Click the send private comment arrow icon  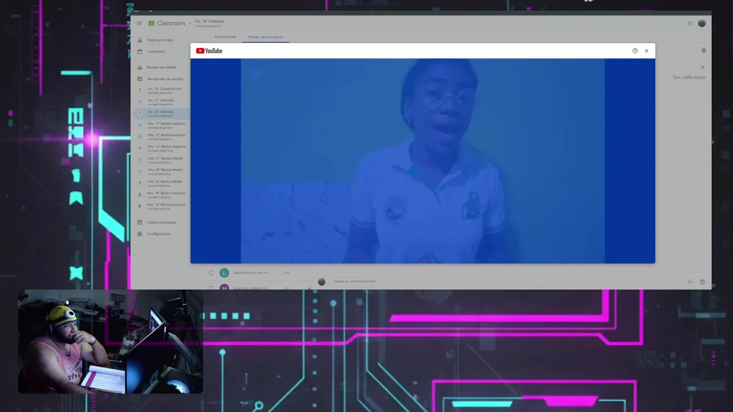coord(691,282)
